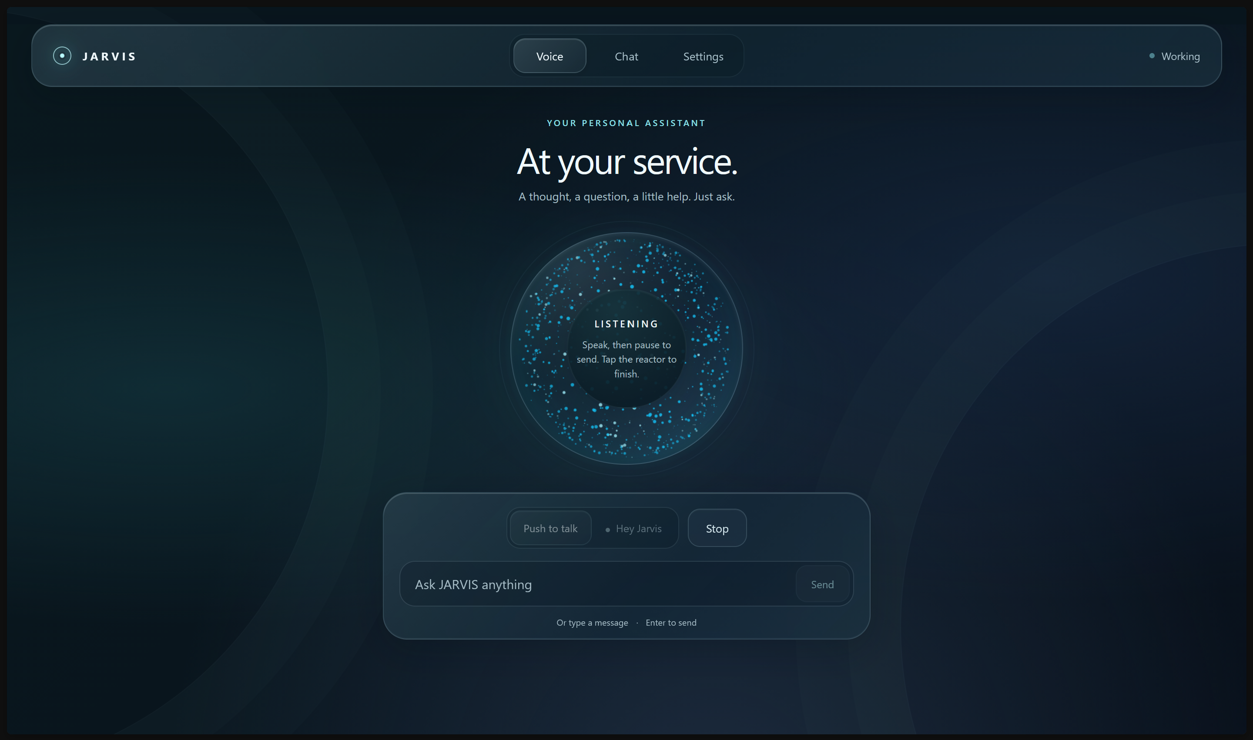Click the 'Enter to send' hint text
Image resolution: width=1253 pixels, height=740 pixels.
[x=671, y=622]
